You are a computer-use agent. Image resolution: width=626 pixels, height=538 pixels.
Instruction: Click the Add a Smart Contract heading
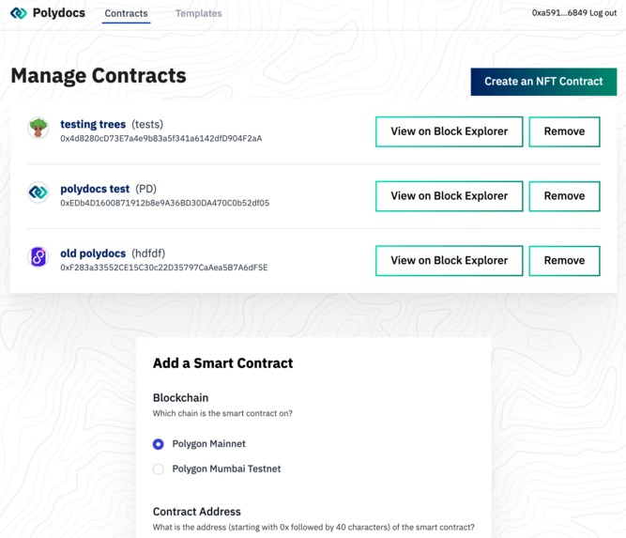pyautogui.click(x=222, y=363)
